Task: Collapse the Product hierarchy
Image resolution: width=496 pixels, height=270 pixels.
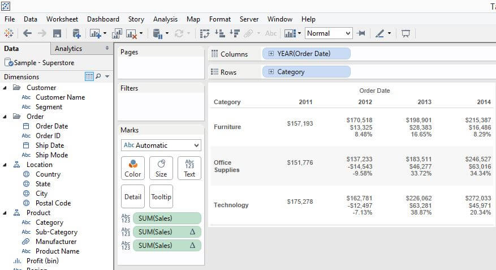Action: click(5, 213)
